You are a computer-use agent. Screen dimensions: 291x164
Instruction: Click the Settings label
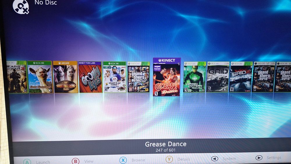274,158
